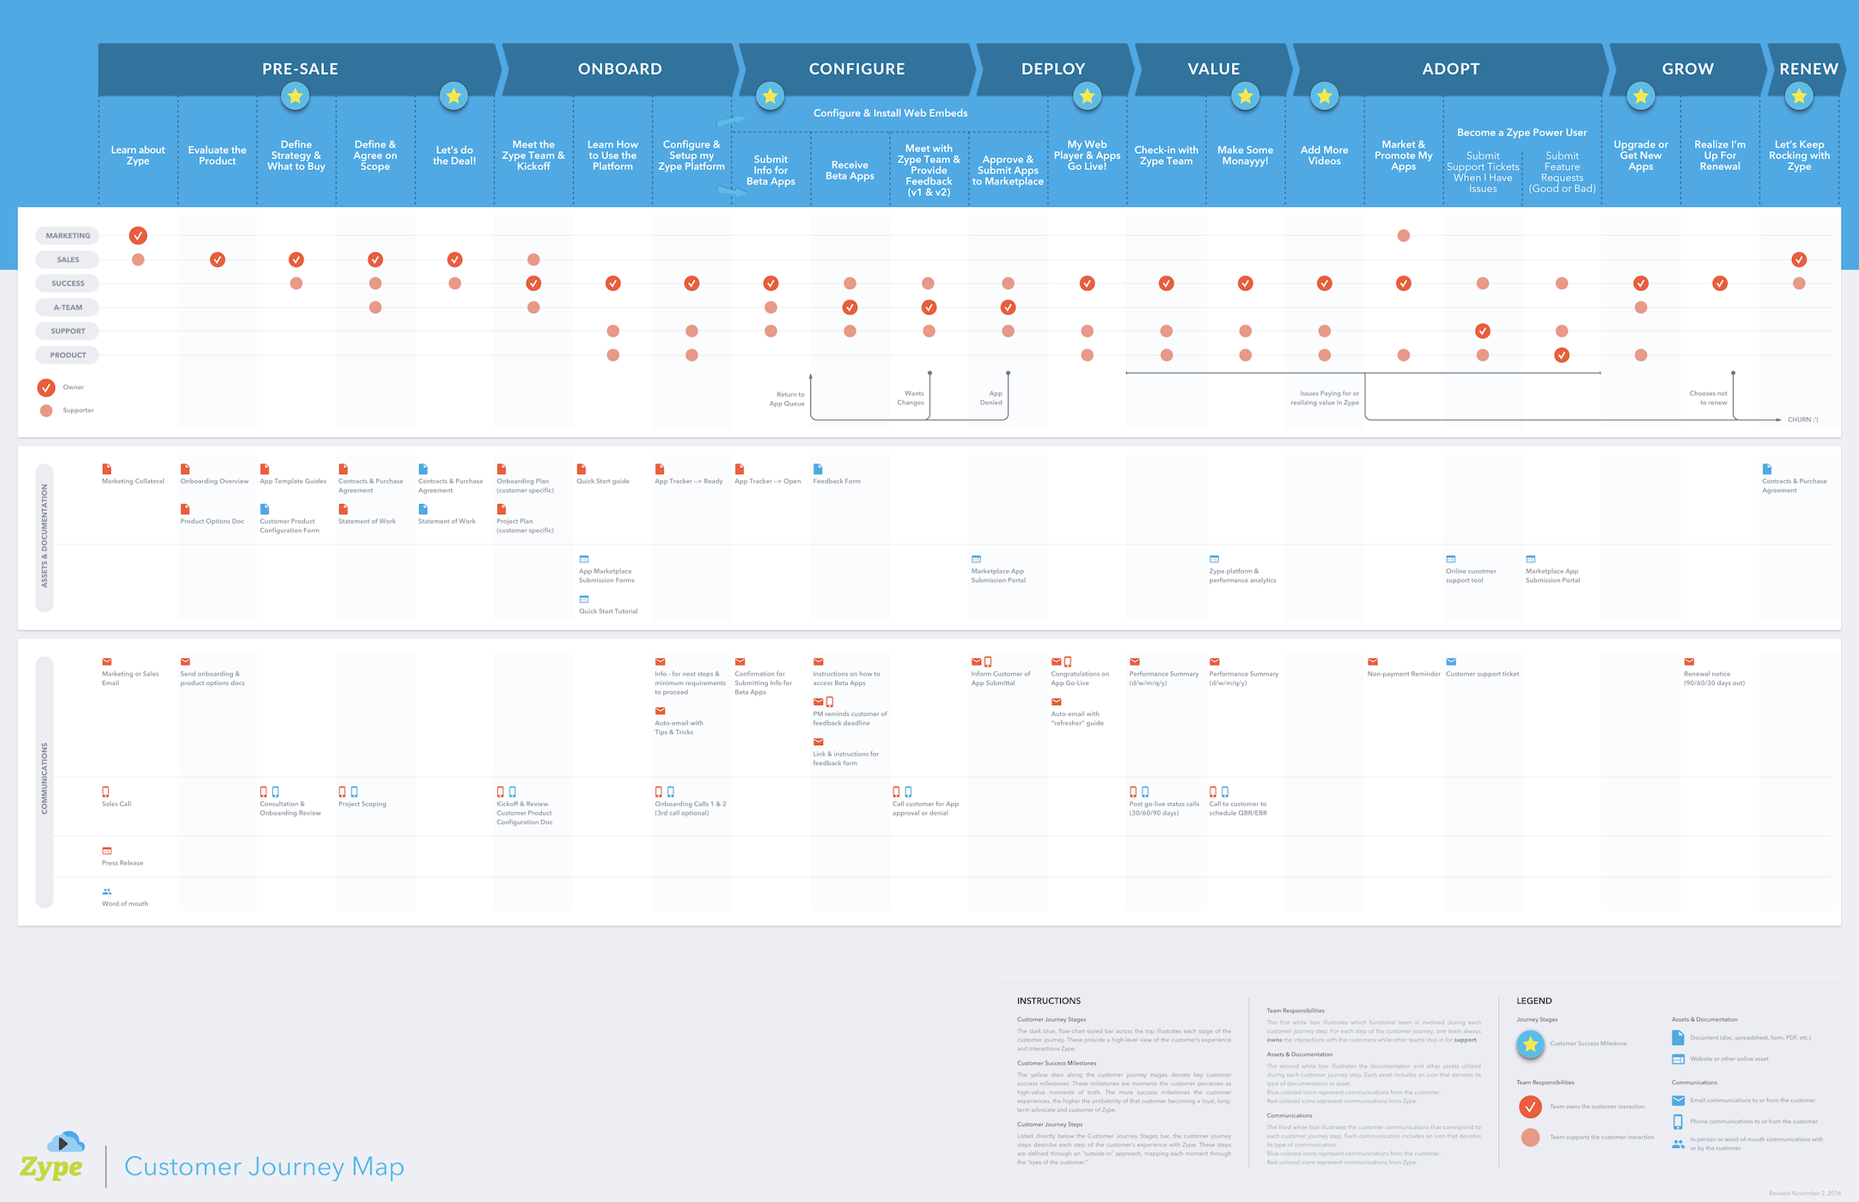Open the Quick Start guide document icon
The height and width of the screenshot is (1202, 1859).
[582, 470]
